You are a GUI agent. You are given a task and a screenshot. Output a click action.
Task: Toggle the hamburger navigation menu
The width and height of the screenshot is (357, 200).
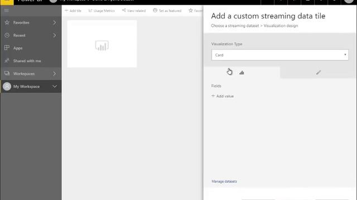click(x=6, y=11)
